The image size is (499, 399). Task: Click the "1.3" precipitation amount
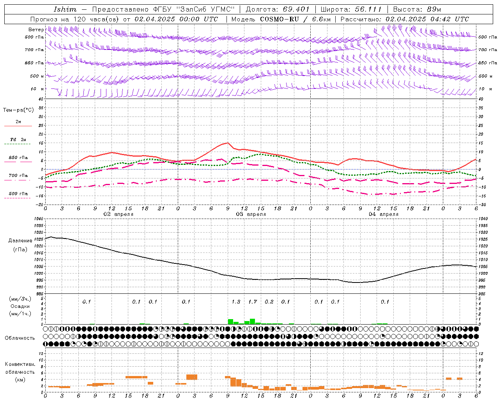(236, 302)
